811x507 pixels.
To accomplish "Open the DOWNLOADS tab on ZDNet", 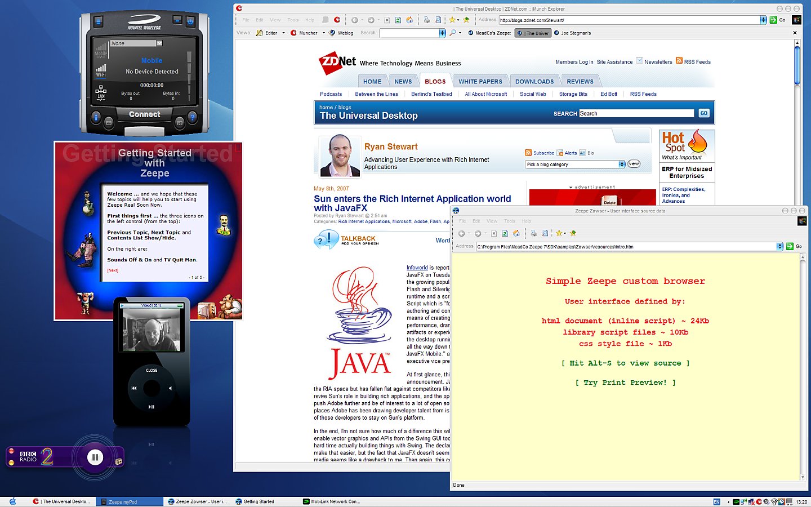I will [534, 82].
